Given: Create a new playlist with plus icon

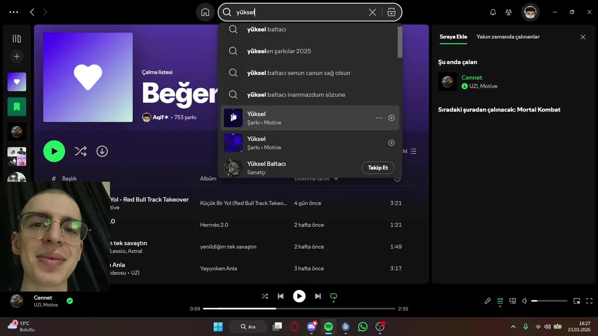Looking at the screenshot, I should click(x=16, y=56).
